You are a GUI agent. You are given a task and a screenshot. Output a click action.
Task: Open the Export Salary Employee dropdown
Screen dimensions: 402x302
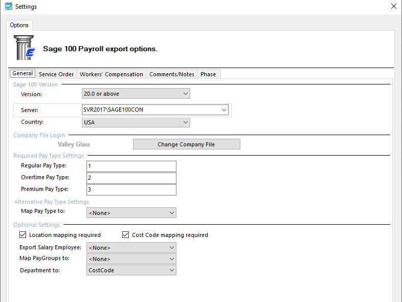(131, 248)
